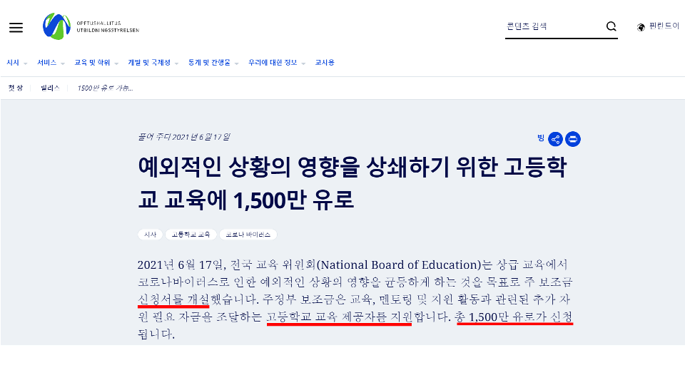The height and width of the screenshot is (385, 685).
Task: Open the hamburger menu
Action: (16, 27)
